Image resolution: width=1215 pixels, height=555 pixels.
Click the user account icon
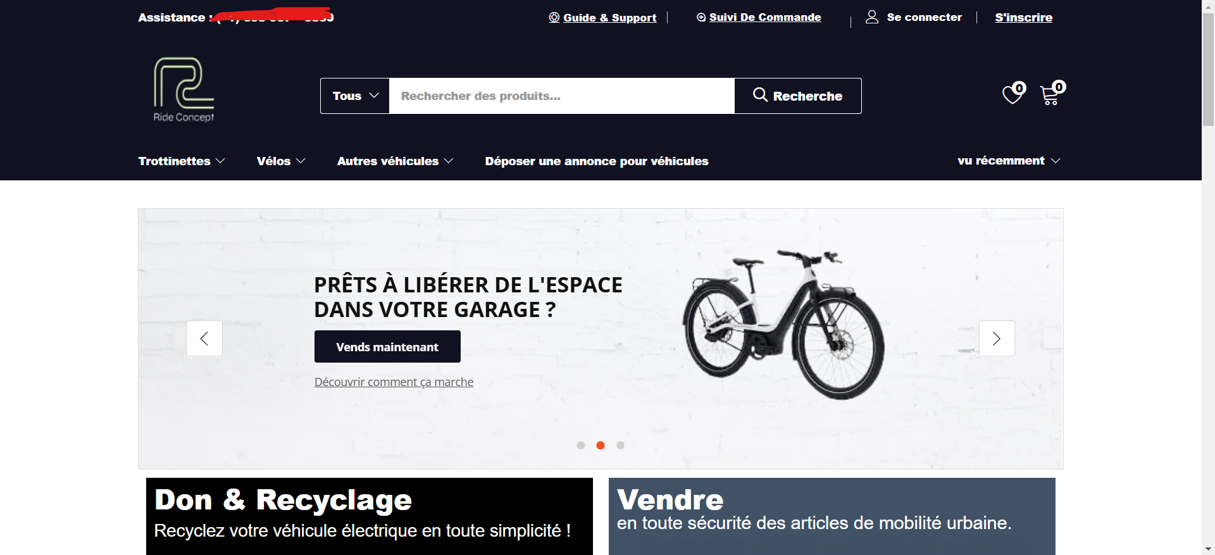pyautogui.click(x=872, y=17)
